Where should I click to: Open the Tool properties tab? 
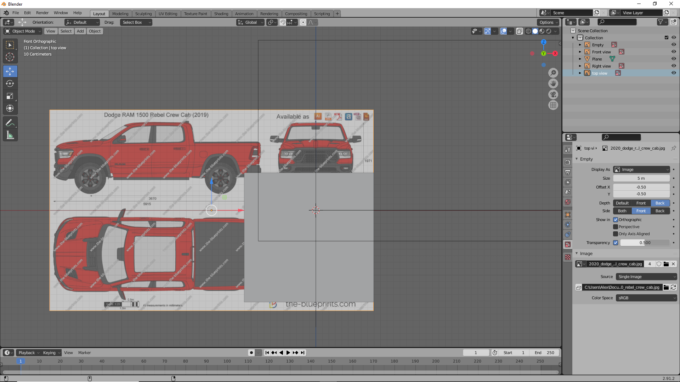point(568,150)
